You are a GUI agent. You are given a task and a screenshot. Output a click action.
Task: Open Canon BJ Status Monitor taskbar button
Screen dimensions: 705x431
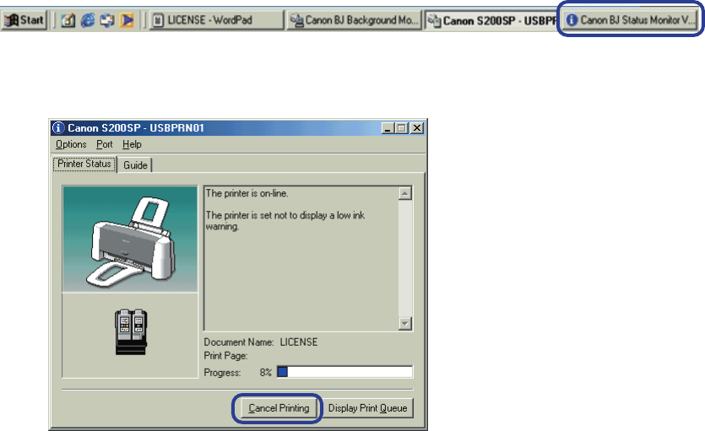point(631,20)
